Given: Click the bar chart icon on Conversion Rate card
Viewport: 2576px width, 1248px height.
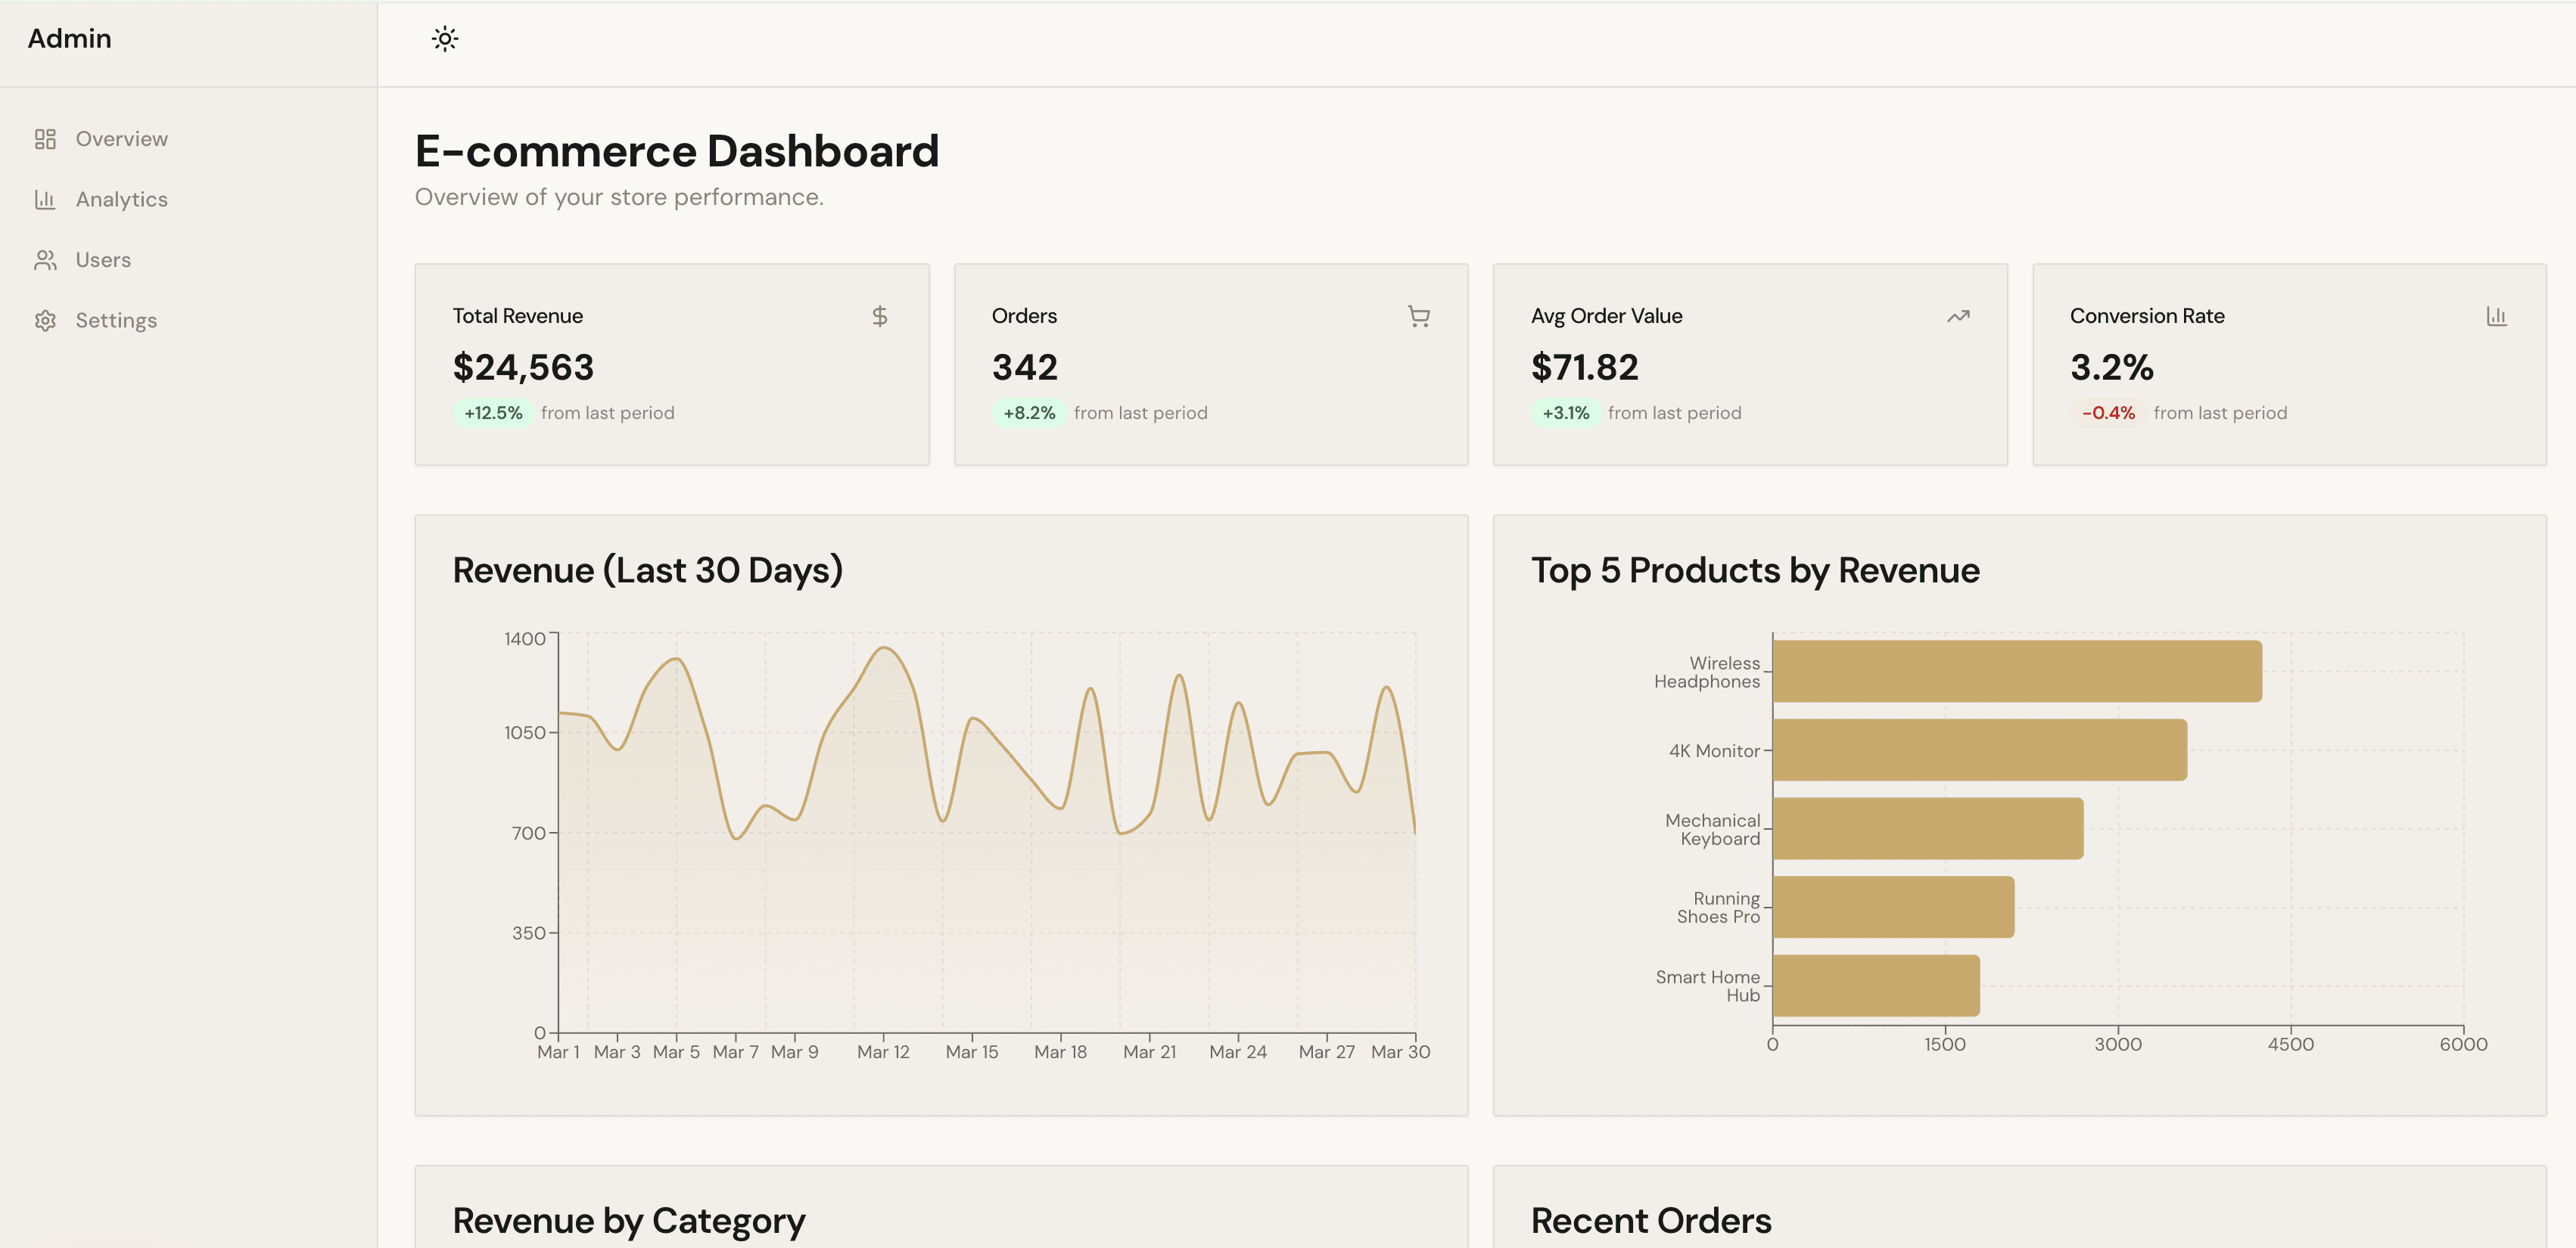Looking at the screenshot, I should (2497, 317).
